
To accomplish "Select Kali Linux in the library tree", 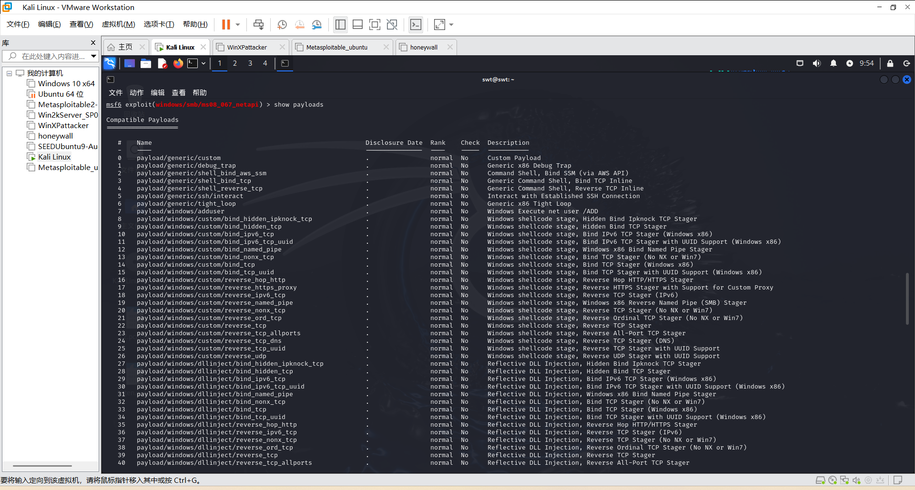I will point(54,157).
